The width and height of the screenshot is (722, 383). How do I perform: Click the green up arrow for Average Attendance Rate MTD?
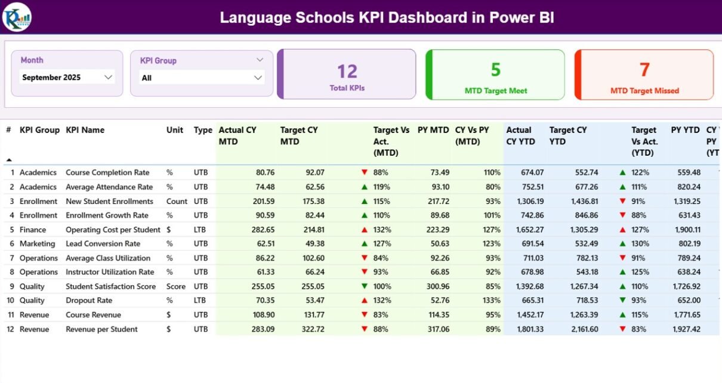click(x=364, y=187)
